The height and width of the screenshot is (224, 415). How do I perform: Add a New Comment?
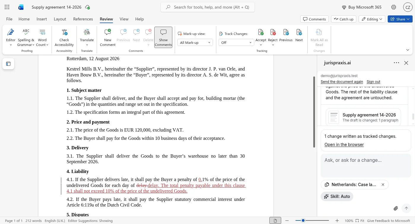click(108, 37)
